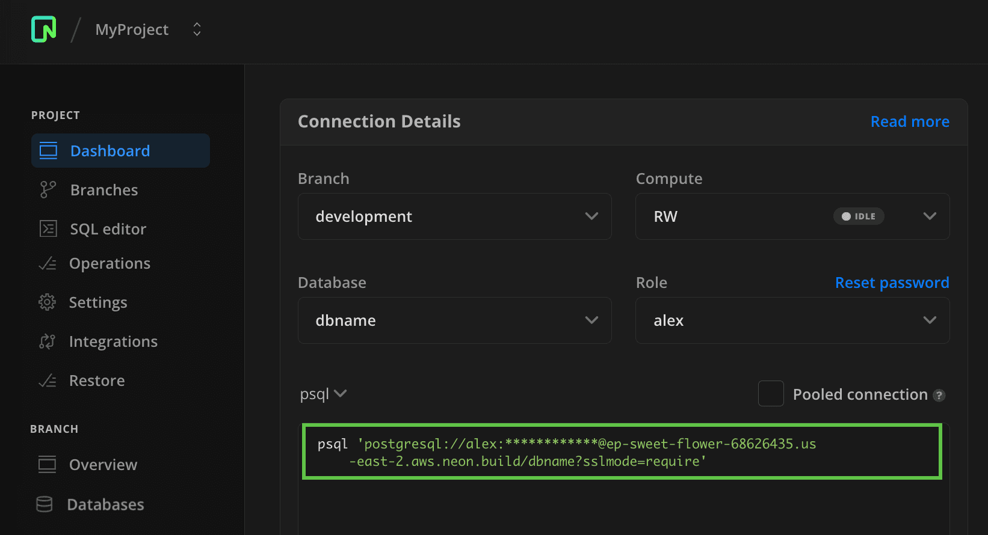
Task: Click the Pooled connection help icon
Action: click(939, 395)
